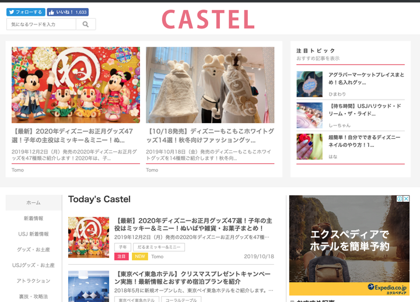The image size is (420, 302).
Task: Click author Tomo in Today's Castel list
Action: [x=157, y=257]
